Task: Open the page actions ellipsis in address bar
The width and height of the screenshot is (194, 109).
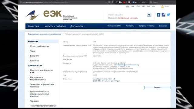Action: point(106,2)
